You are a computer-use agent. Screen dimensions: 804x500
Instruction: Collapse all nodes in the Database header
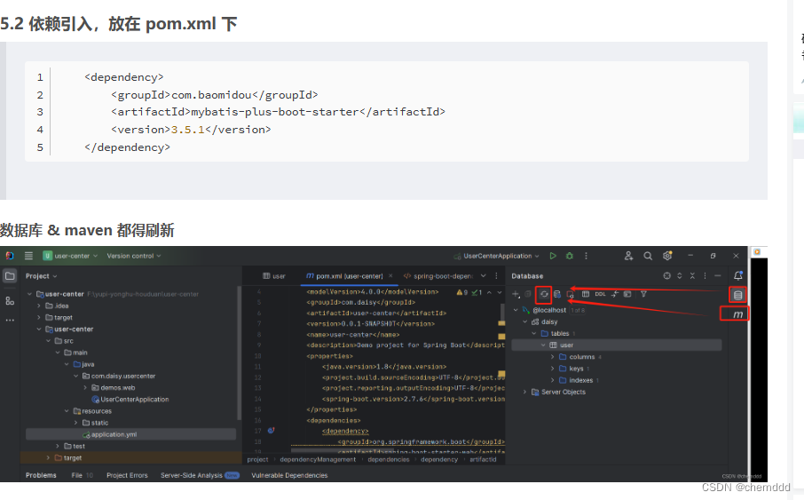click(x=692, y=275)
